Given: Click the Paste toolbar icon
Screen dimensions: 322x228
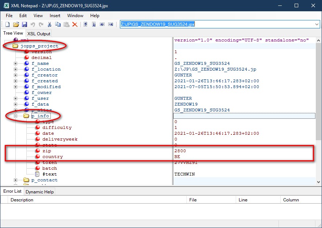Looking at the screenshot, I should tap(66, 24).
